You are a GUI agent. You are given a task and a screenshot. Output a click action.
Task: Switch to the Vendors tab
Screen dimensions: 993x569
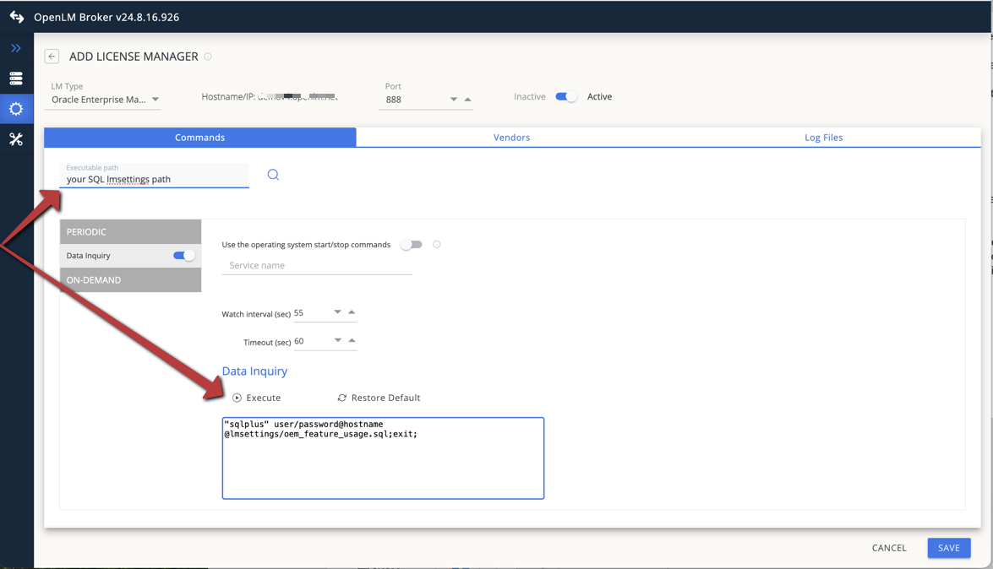511,137
